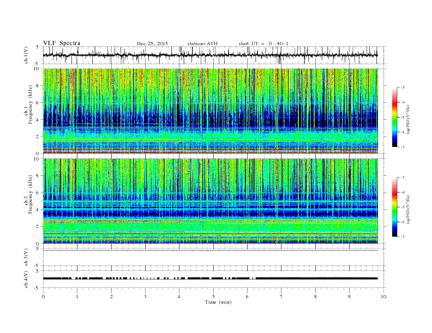The height and width of the screenshot is (333, 432).
Task: Click the ch.3(V) axis label
Action: tap(26, 257)
